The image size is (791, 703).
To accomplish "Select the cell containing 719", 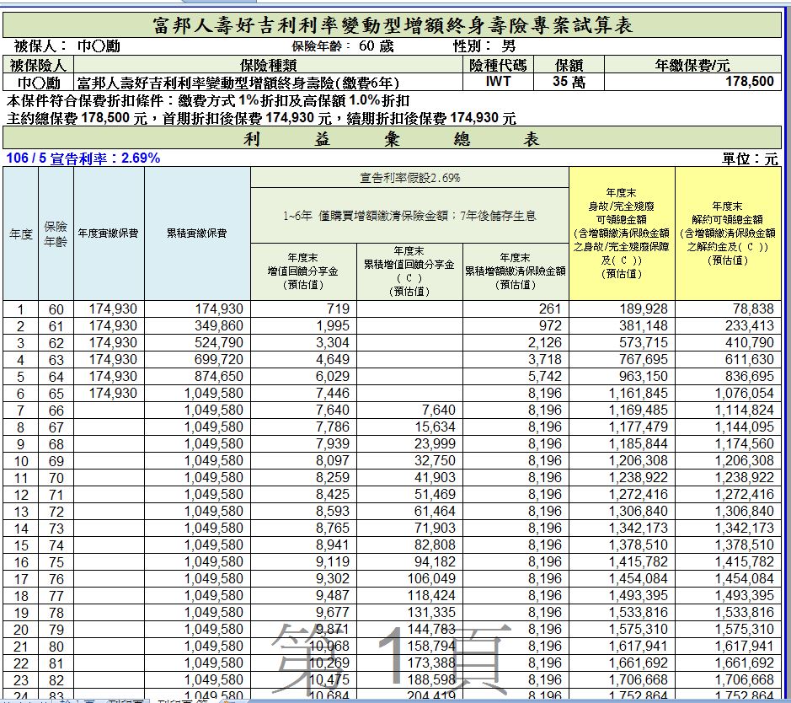I will click(x=303, y=309).
